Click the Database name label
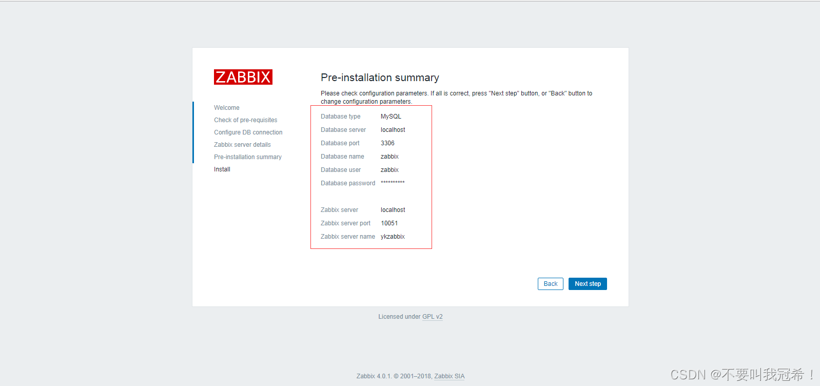 point(342,157)
